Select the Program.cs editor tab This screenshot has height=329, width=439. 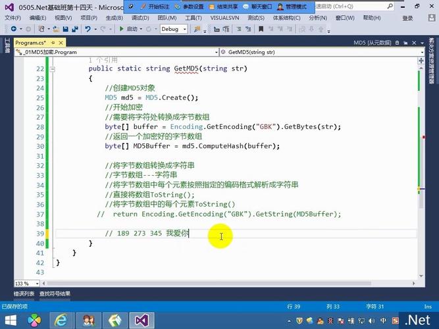click(x=33, y=42)
